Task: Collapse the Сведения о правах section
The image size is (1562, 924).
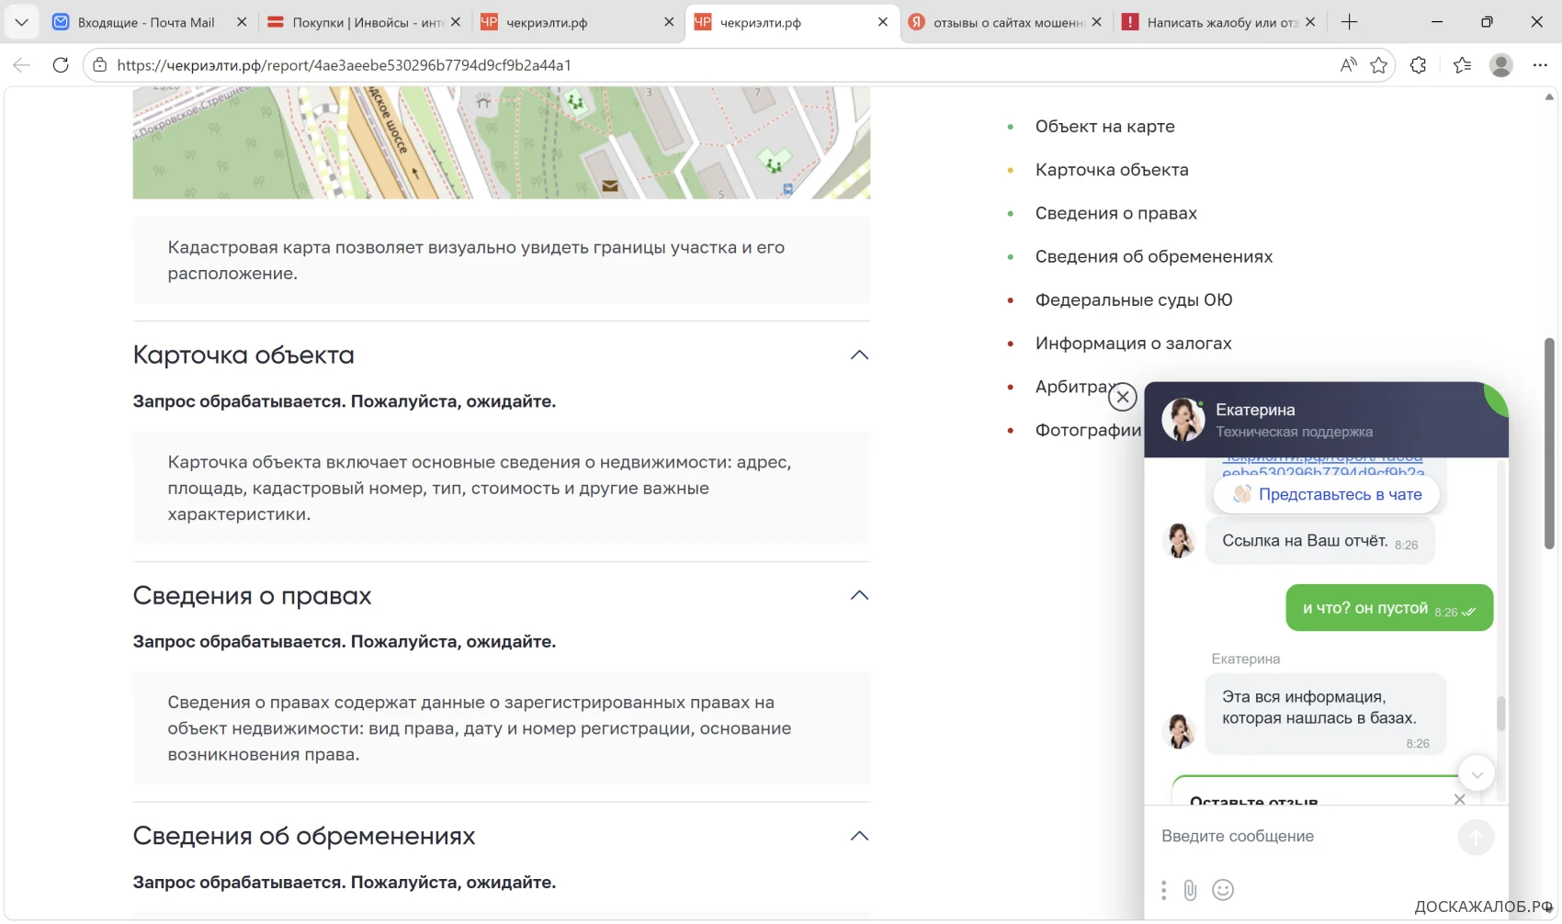Action: 859,596
